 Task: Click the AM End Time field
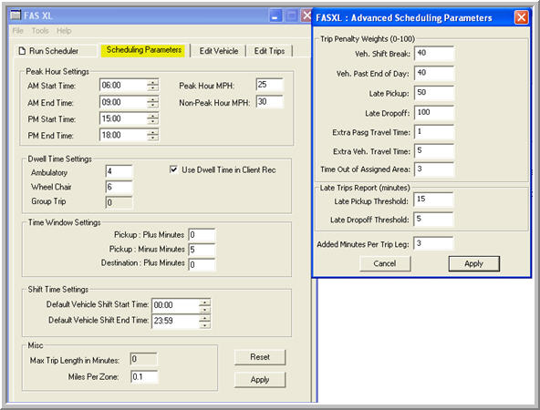(123, 102)
